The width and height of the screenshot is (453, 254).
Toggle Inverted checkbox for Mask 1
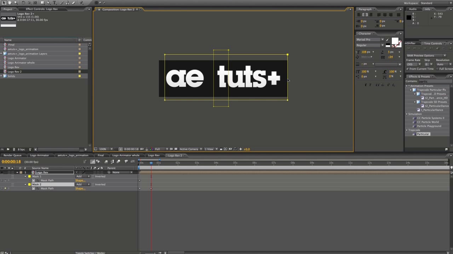(93, 176)
